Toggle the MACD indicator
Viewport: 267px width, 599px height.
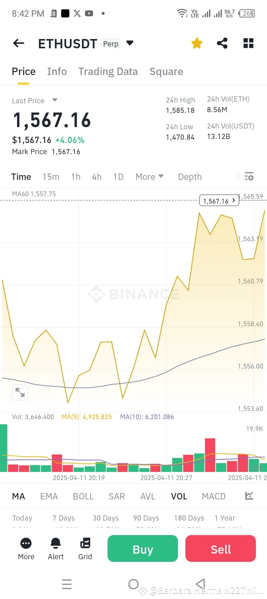point(214,496)
